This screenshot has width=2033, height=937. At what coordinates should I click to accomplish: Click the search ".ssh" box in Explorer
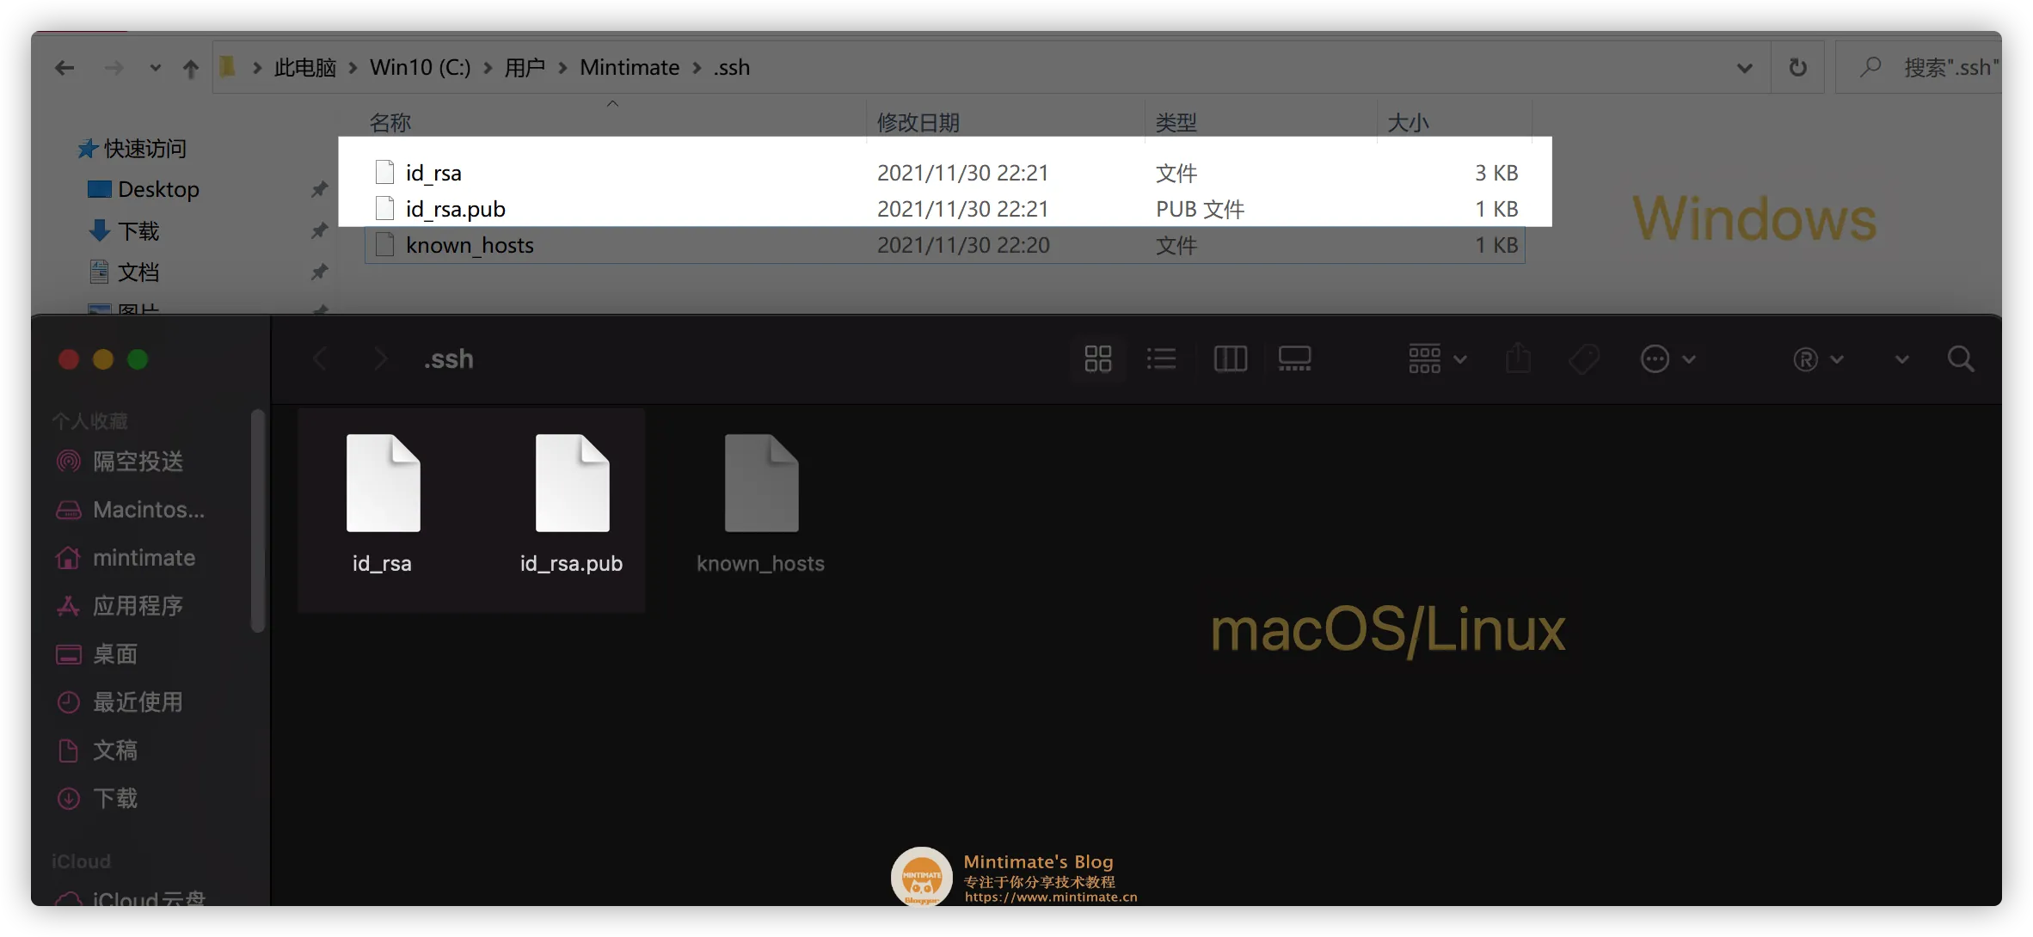1919,67
